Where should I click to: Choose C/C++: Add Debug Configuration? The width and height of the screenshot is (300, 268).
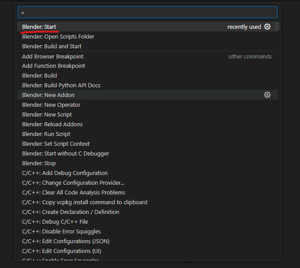click(x=148, y=173)
